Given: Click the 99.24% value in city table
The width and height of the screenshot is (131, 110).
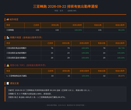Looking at the screenshot, I should click(121, 30).
